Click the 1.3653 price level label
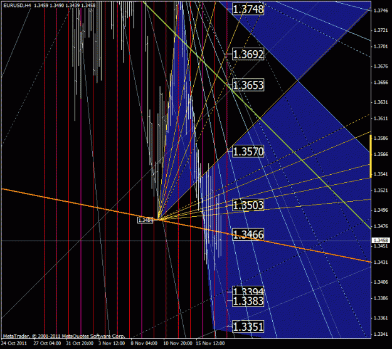 [x=248, y=85]
